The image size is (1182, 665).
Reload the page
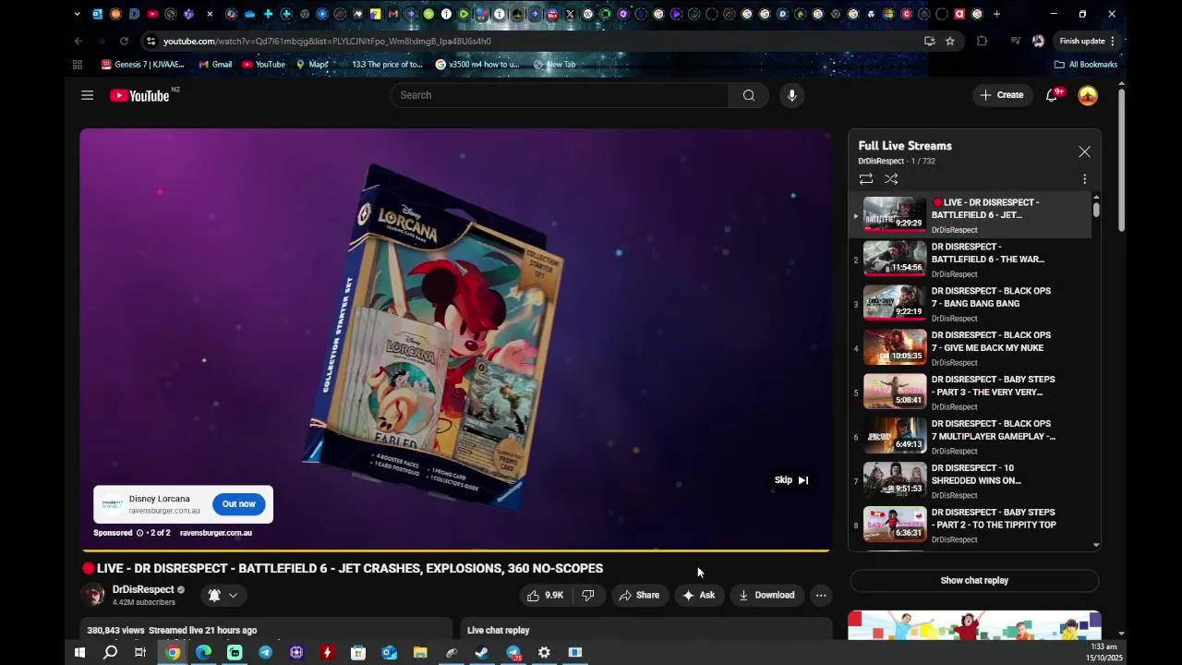coord(124,41)
